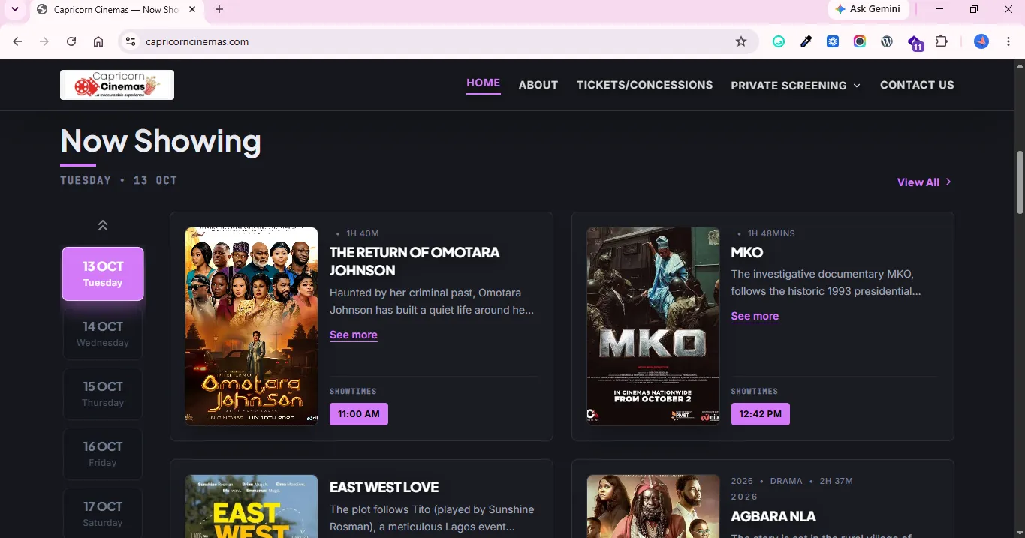Open the WordPress extension icon

887,41
